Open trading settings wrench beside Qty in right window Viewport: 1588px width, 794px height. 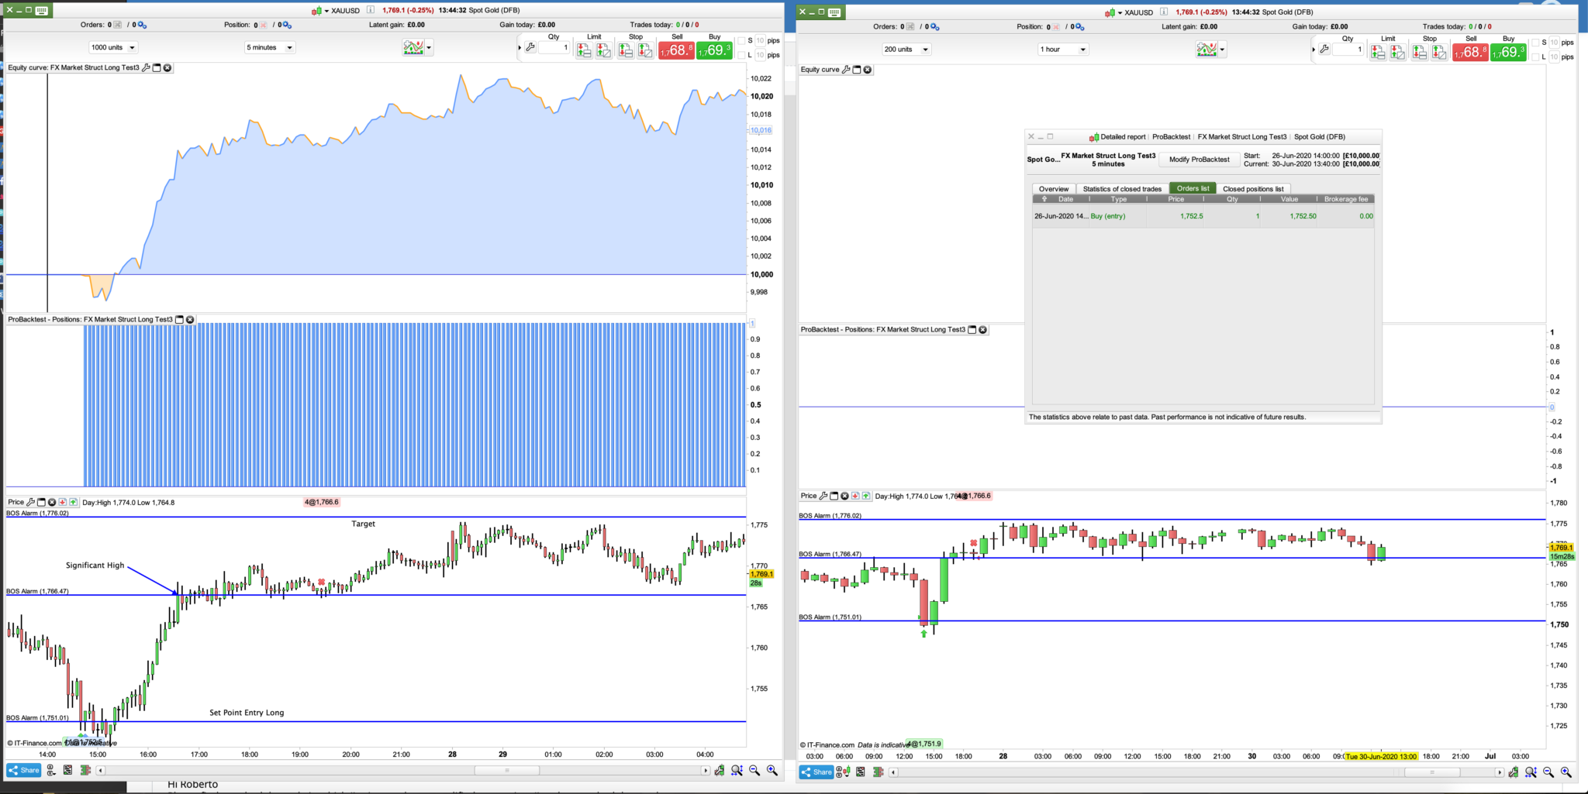tap(1324, 50)
